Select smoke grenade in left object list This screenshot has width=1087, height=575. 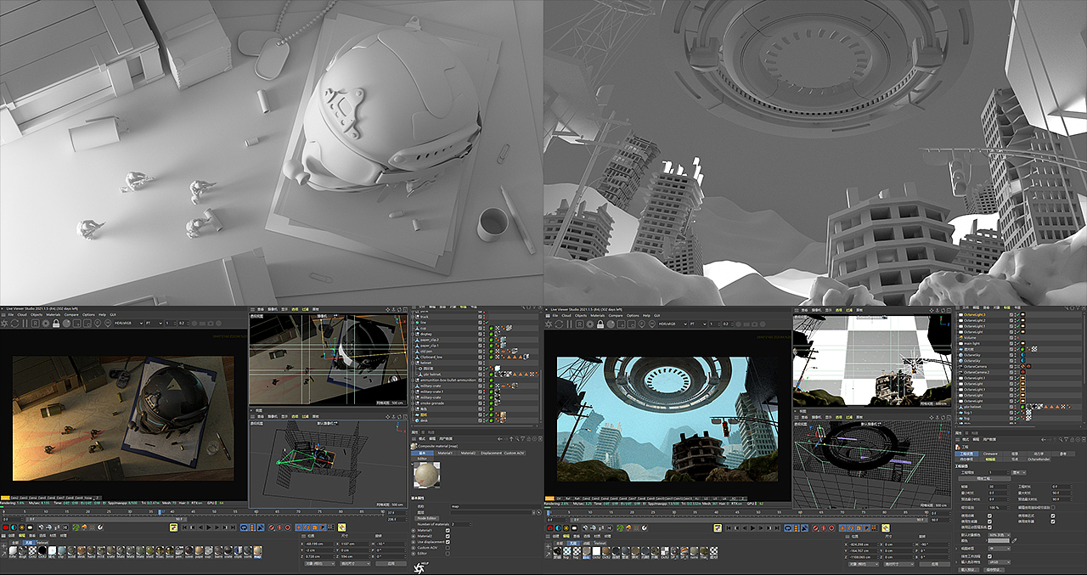[434, 403]
